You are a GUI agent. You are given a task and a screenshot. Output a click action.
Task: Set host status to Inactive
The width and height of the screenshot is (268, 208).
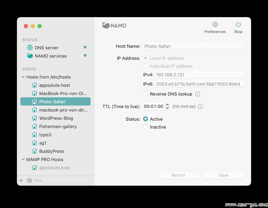tap(146, 127)
